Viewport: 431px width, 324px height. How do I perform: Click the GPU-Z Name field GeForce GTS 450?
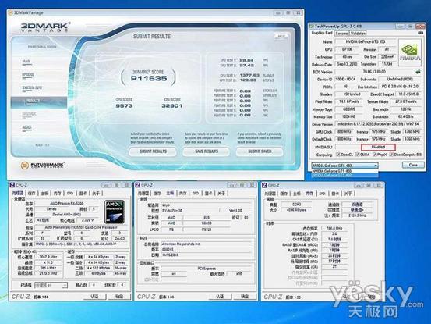(366, 42)
